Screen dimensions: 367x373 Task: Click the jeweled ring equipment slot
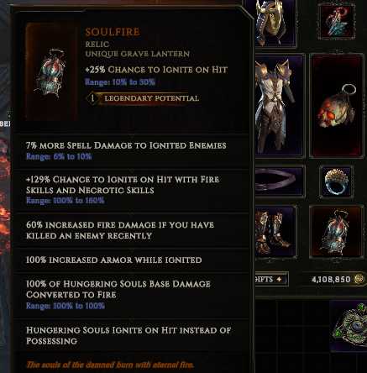point(337,181)
